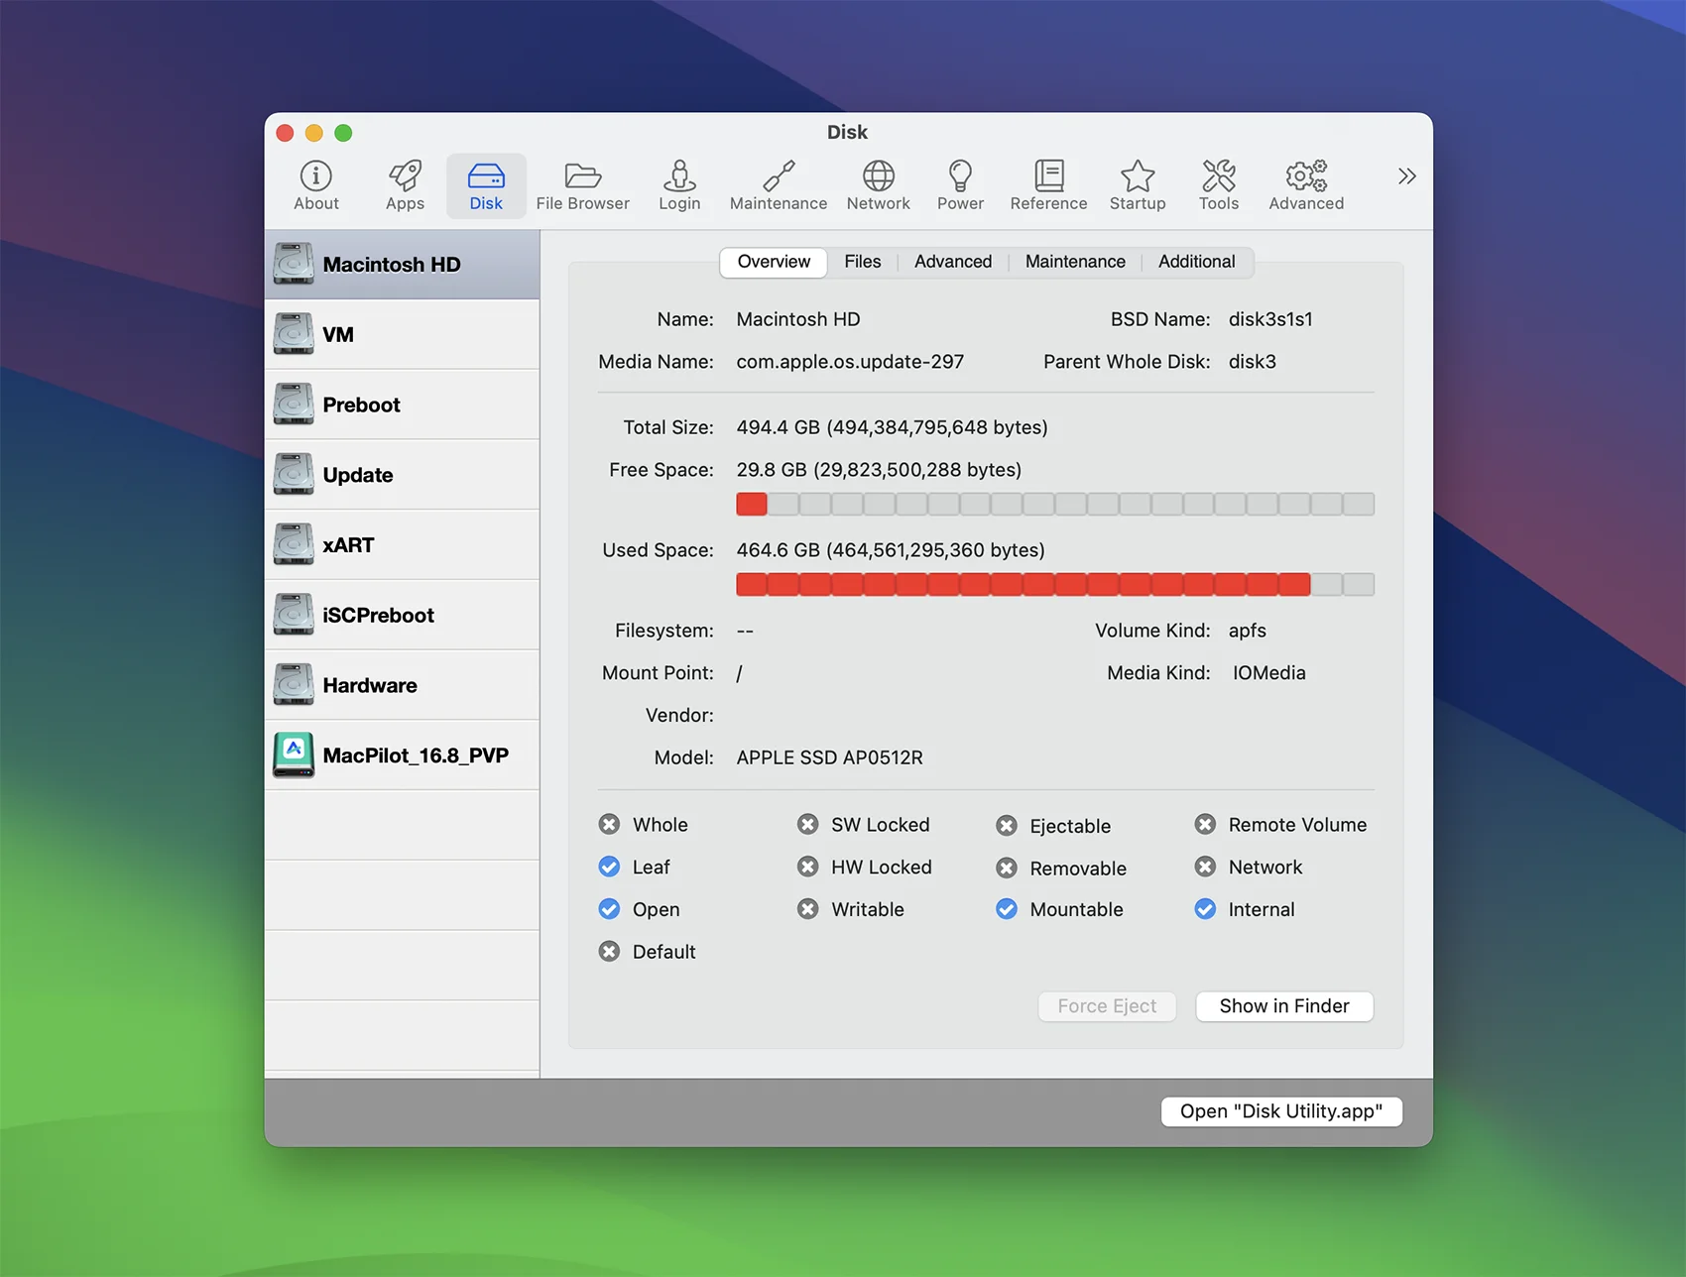
Task: Open Disk Utility.app via button
Action: coord(1281,1111)
